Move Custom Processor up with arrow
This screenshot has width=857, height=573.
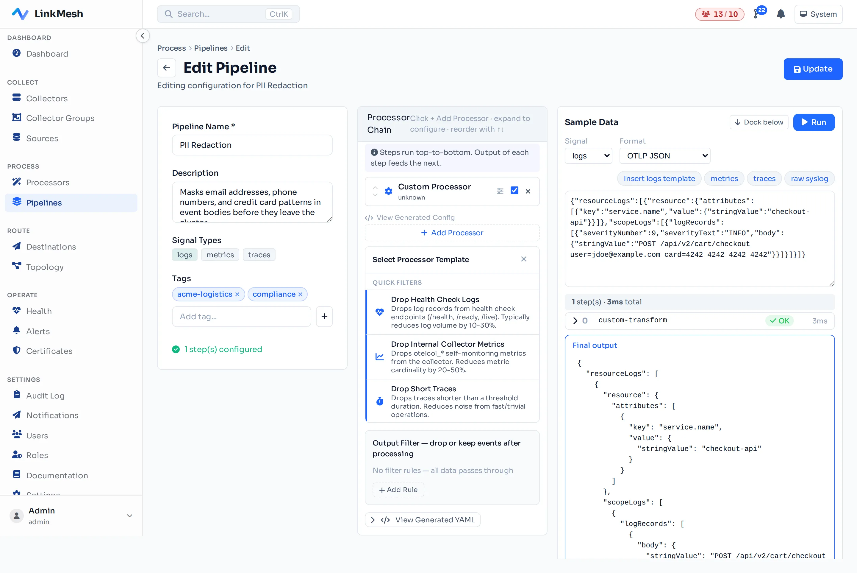coord(375,187)
